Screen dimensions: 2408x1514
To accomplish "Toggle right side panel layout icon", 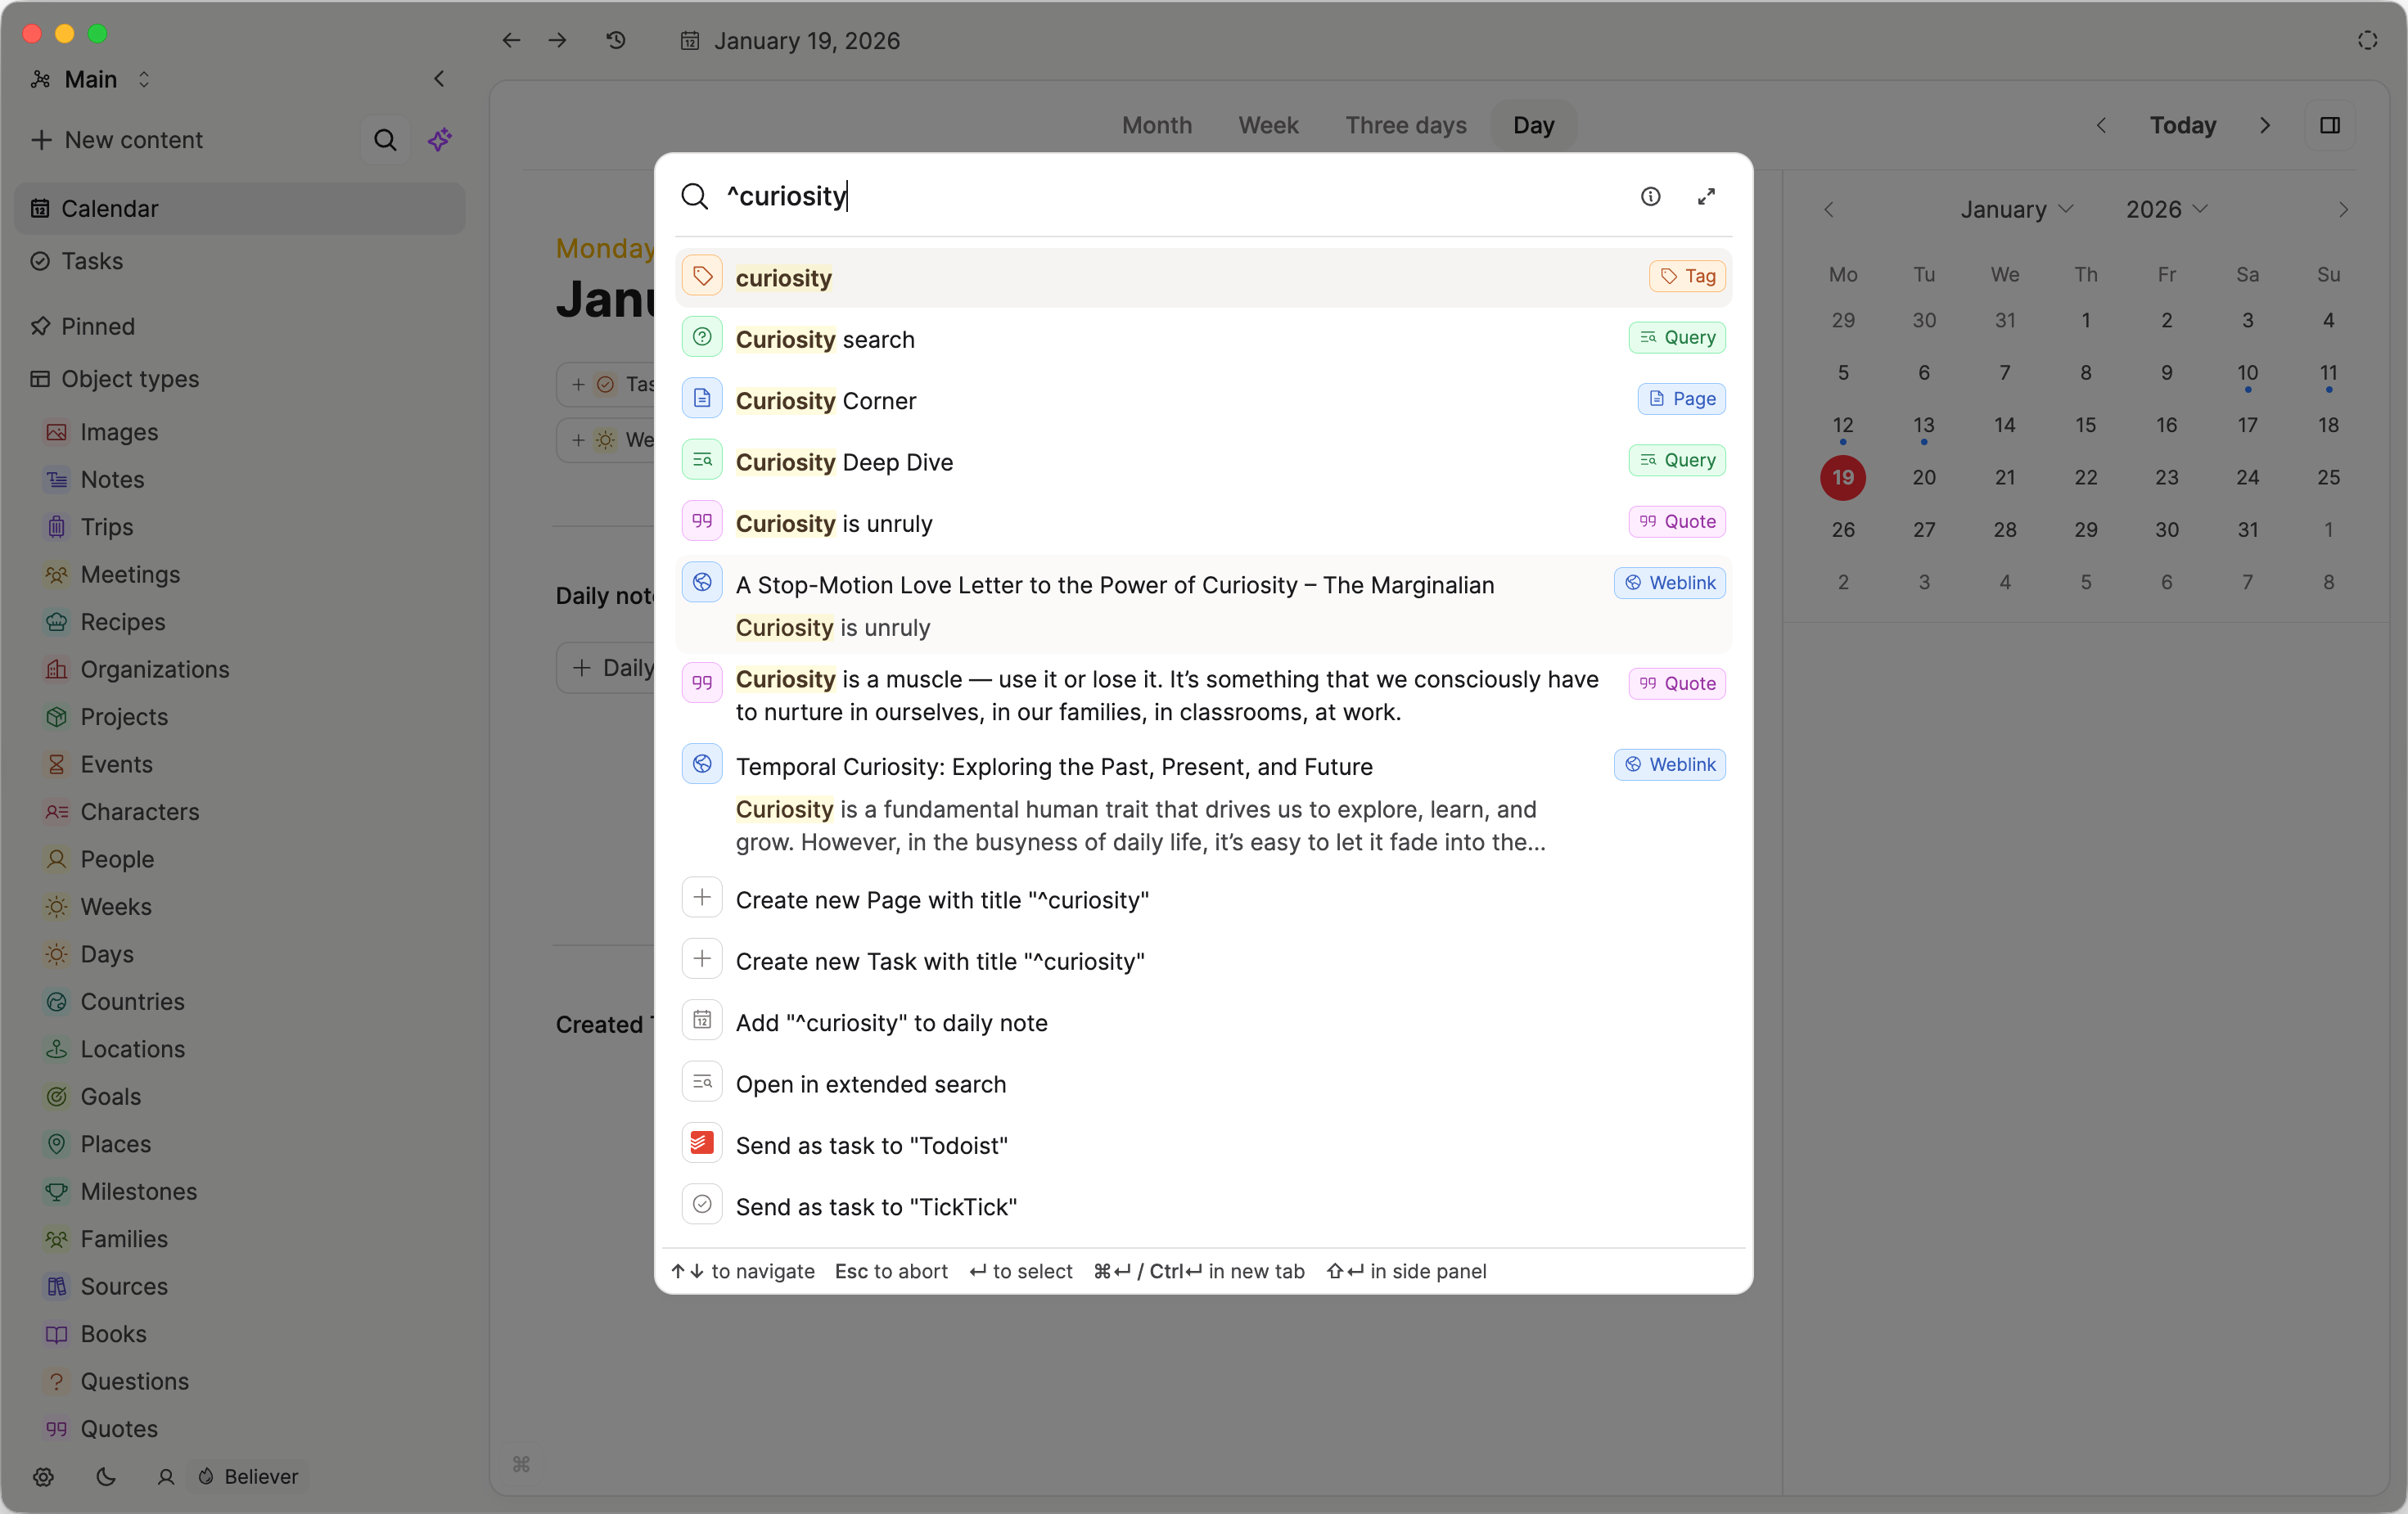I will pos(2329,125).
